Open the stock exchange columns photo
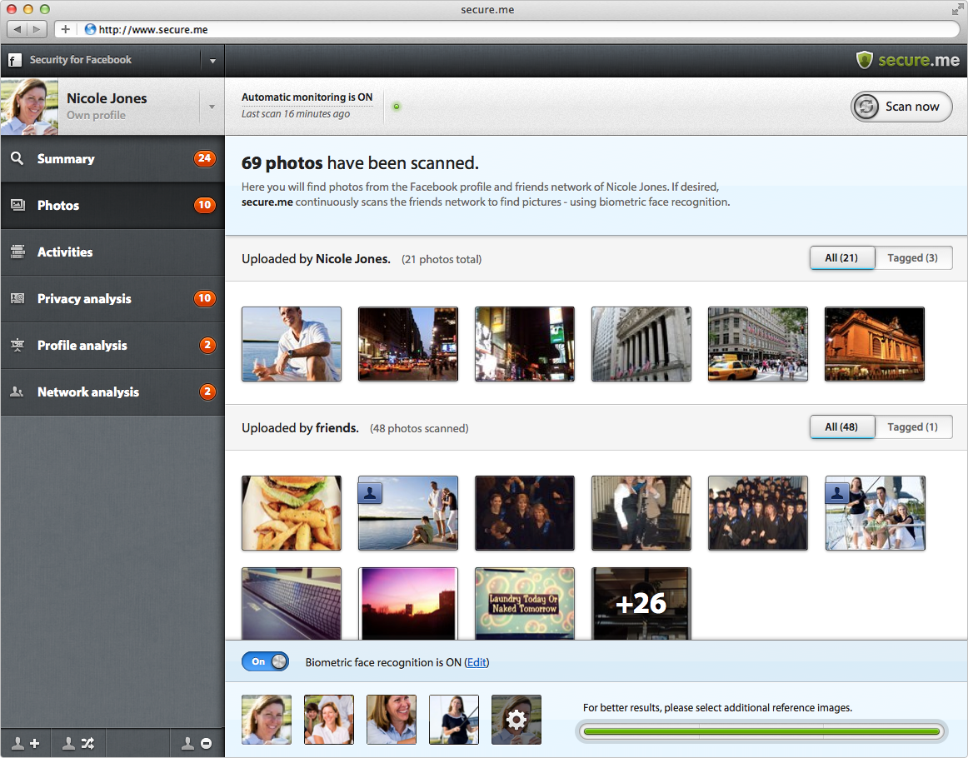Screen dimensions: 968x758 point(641,344)
